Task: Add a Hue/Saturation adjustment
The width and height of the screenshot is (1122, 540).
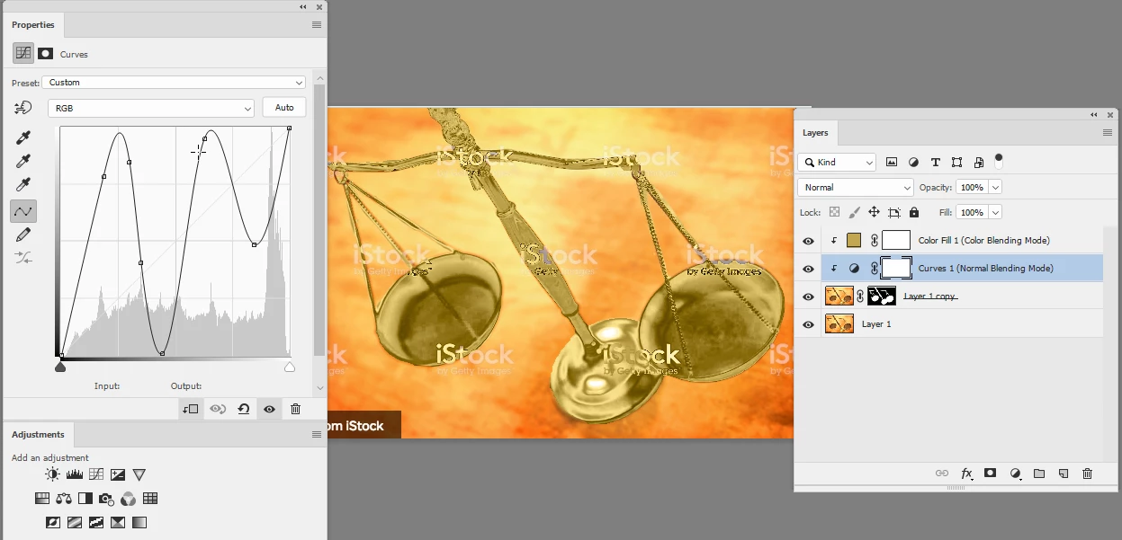Action: click(x=42, y=498)
